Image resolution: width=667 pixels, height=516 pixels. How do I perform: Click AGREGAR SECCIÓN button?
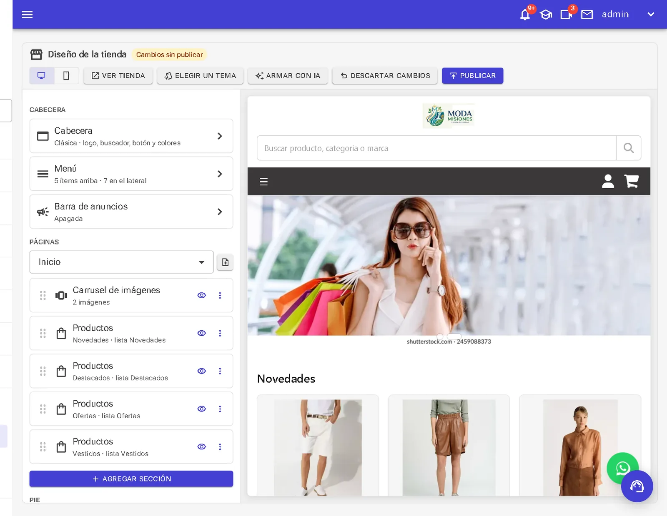(131, 479)
